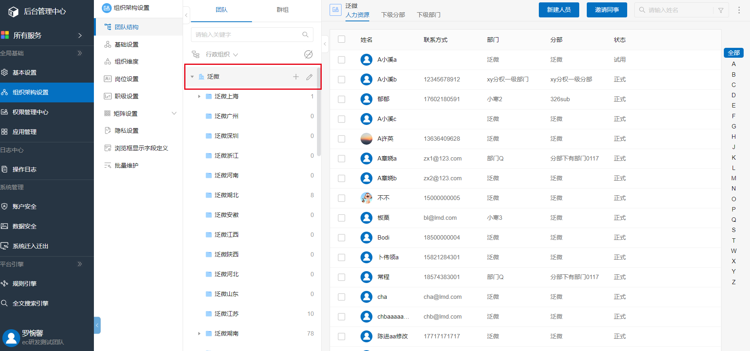Check the box for A小溪b
This screenshot has width=750, height=351.
click(342, 79)
